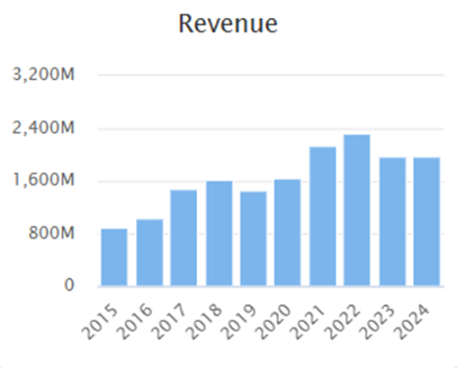The width and height of the screenshot is (457, 368).
Task: Select the 2016 revenue bar
Action: coord(149,252)
